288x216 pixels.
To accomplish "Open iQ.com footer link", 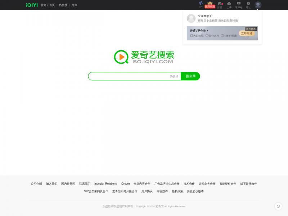I will point(125,184).
